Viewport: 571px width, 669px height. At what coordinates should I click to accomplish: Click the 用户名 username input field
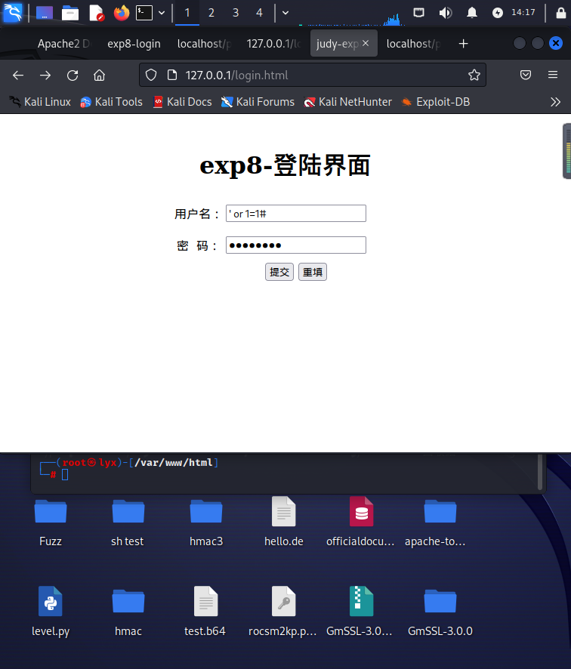pos(296,214)
